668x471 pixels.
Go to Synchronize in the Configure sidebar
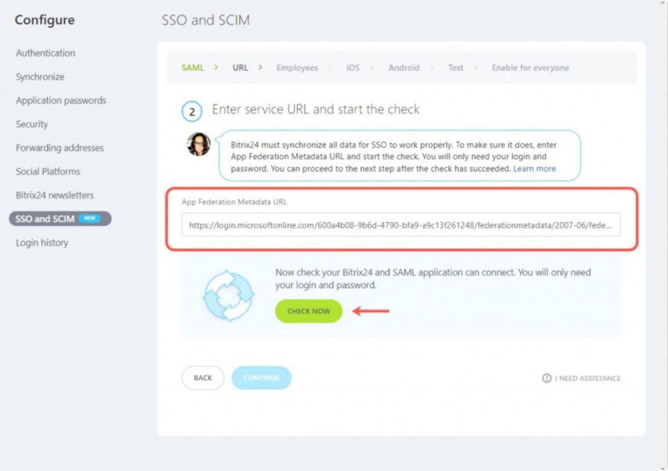[40, 77]
